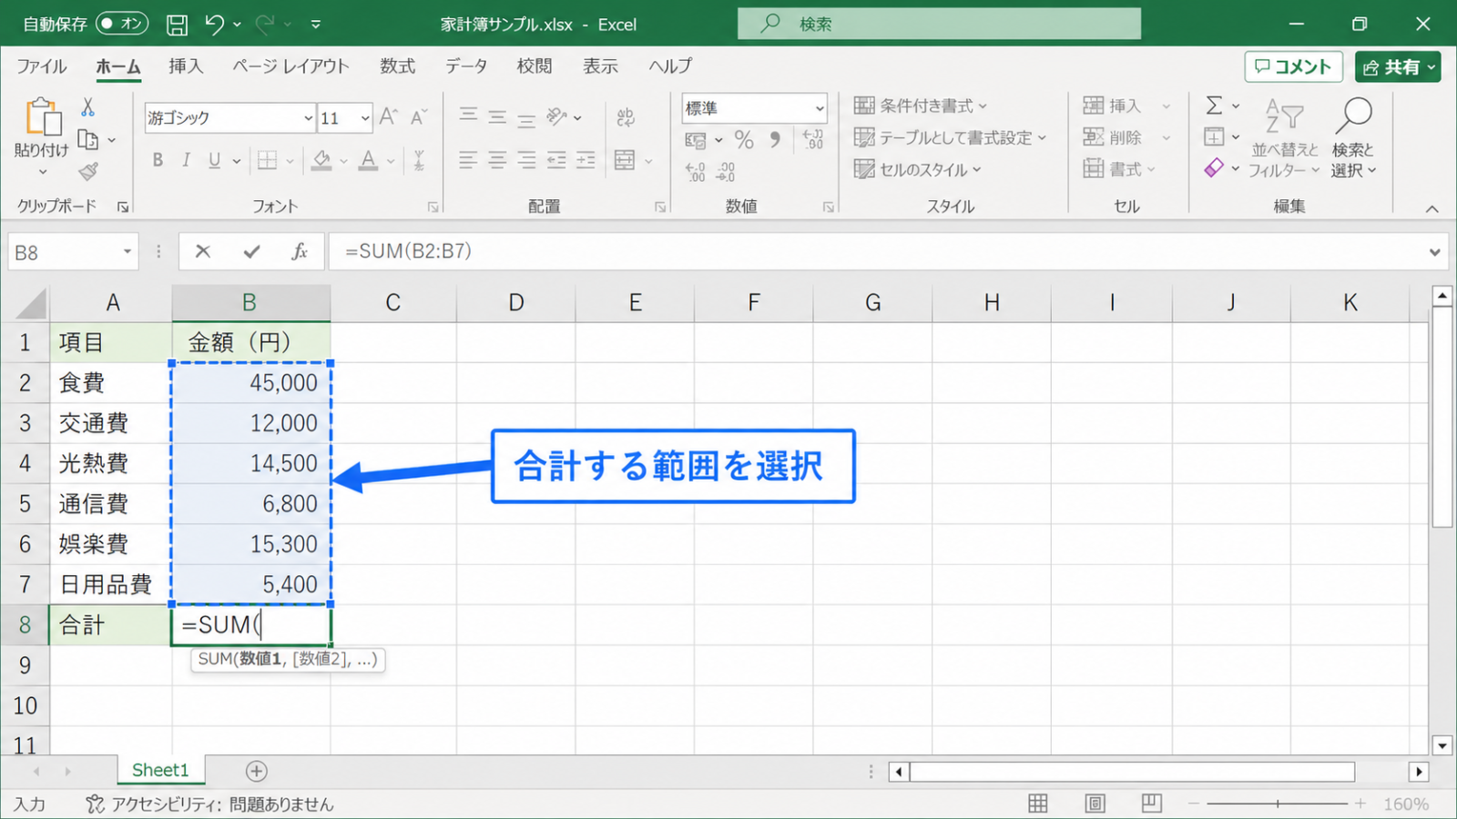Open テーブルとして書式設定 dropdown
This screenshot has width=1457, height=819.
(x=950, y=137)
